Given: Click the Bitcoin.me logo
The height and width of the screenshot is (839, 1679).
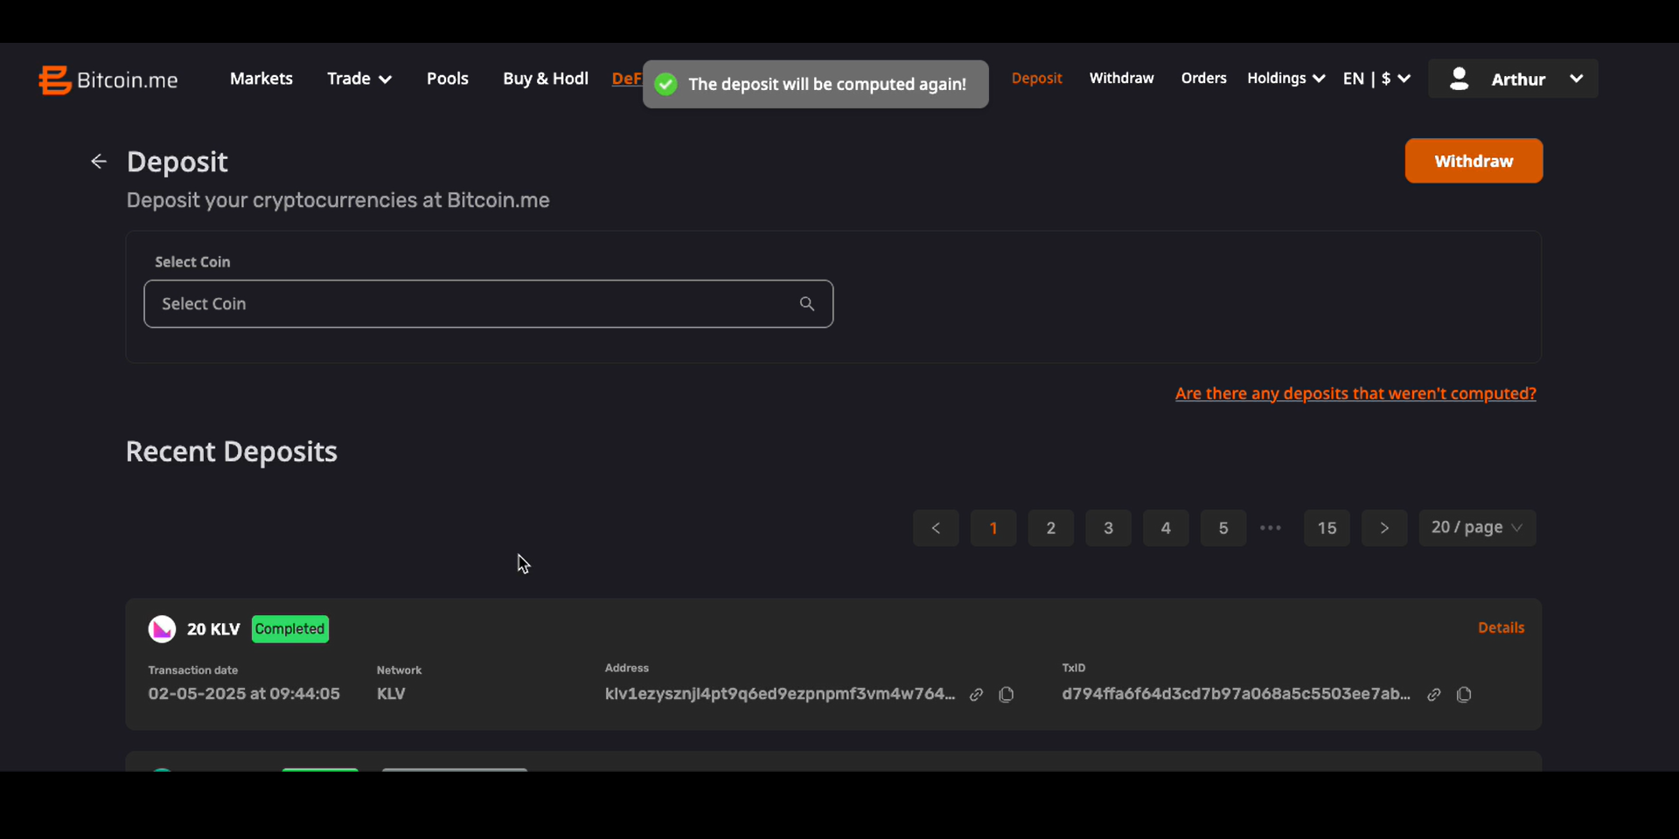Looking at the screenshot, I should (108, 80).
